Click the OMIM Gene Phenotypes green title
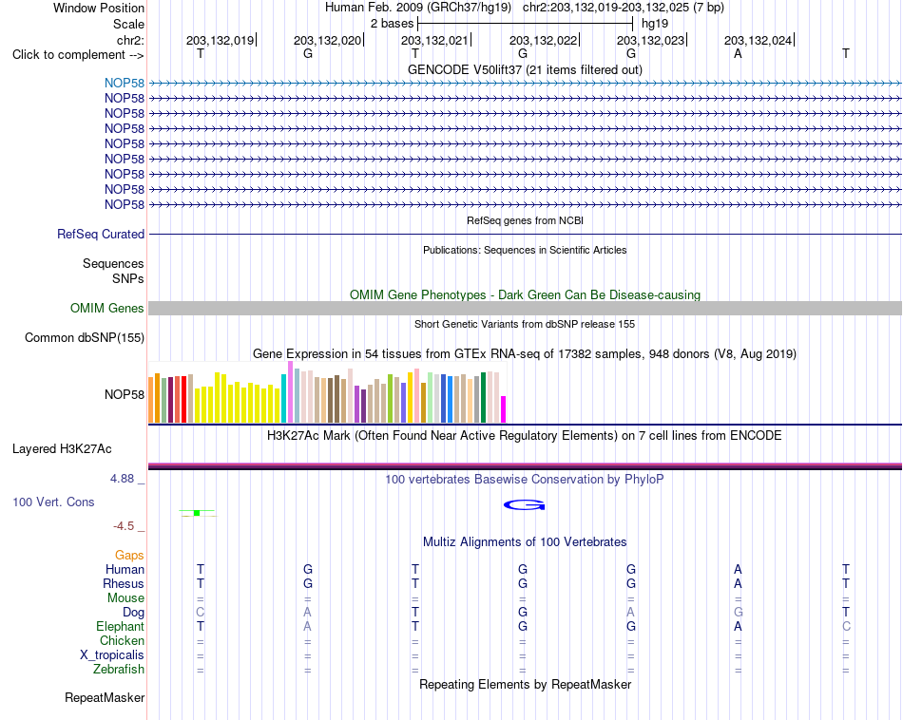 coord(525,294)
